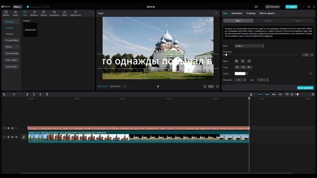Open the Font System dropdown
Viewport: 317px width, 178px height.
click(x=249, y=46)
